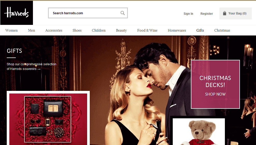Screen dimensions: 256x145
Task: Select Accessories in the navigation bar
Action: (x=54, y=30)
